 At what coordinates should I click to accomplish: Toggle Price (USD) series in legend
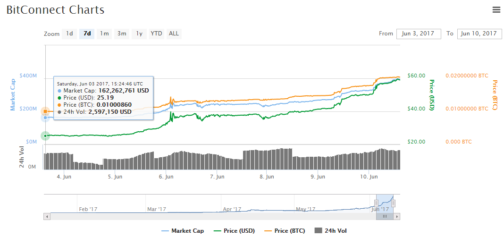[235, 230]
